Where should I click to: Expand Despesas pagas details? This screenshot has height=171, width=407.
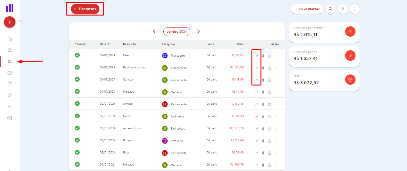point(319,52)
